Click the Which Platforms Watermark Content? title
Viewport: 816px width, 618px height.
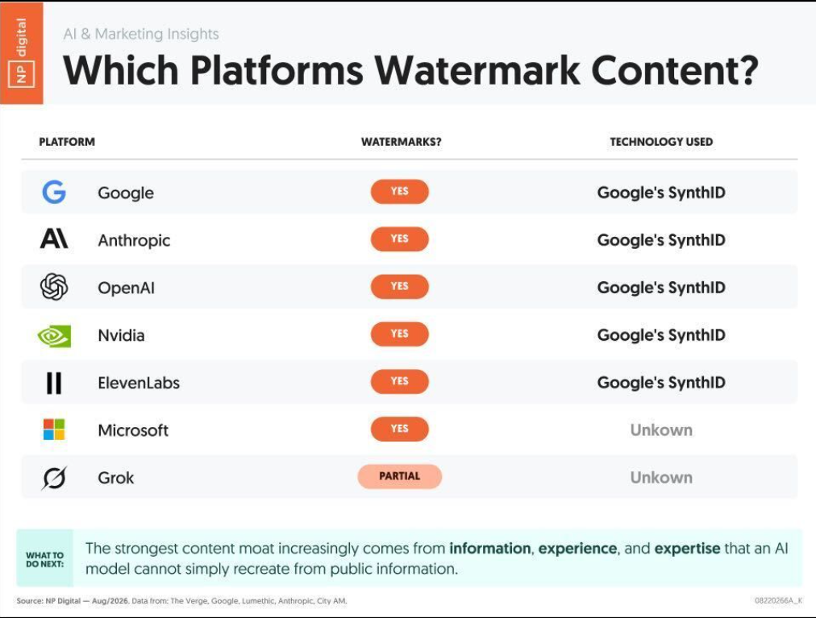click(410, 70)
